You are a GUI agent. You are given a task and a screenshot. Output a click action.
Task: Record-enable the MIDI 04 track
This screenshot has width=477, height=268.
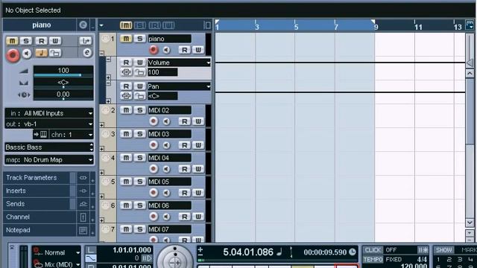pos(154,169)
